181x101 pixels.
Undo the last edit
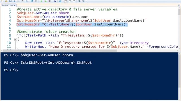point(32,1)
